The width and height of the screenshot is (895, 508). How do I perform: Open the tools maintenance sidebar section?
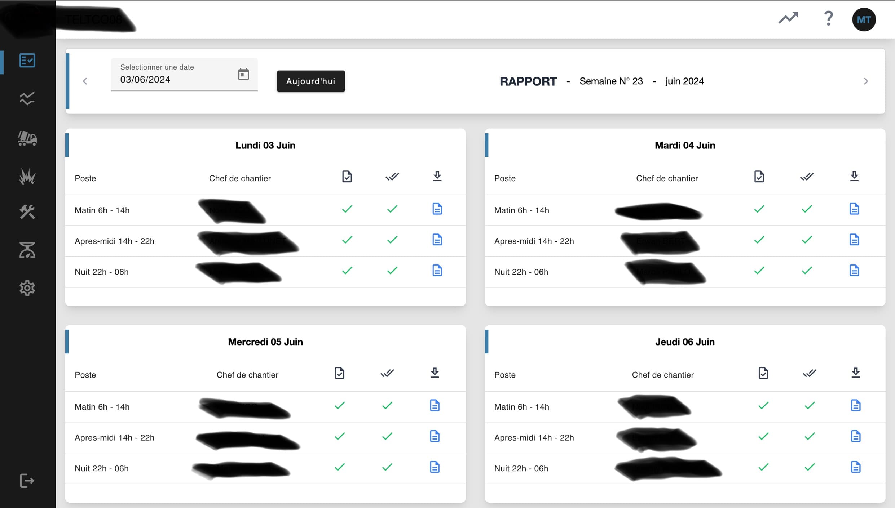tap(27, 212)
